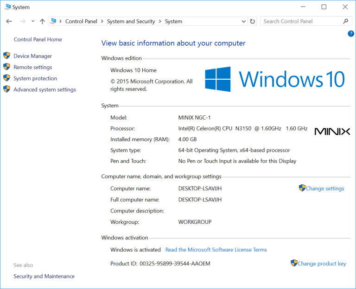
Task: Expand chevron before Control Panel breadcrumb
Action: pos(60,21)
